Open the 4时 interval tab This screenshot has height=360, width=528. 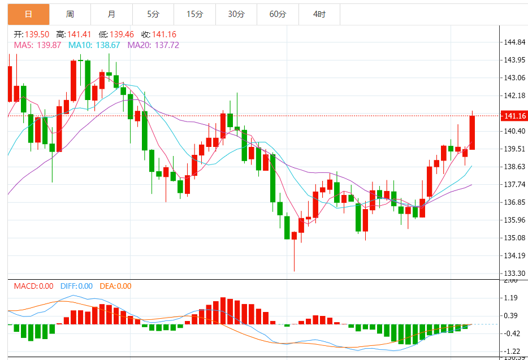tap(319, 14)
